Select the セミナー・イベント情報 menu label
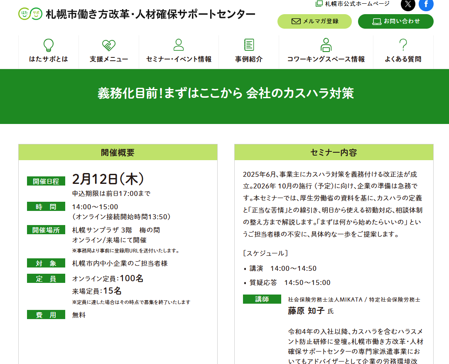 179,59
